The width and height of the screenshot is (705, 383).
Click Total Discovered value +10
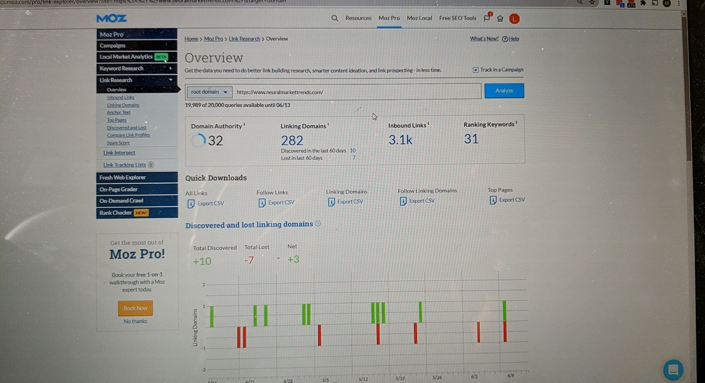coord(202,261)
